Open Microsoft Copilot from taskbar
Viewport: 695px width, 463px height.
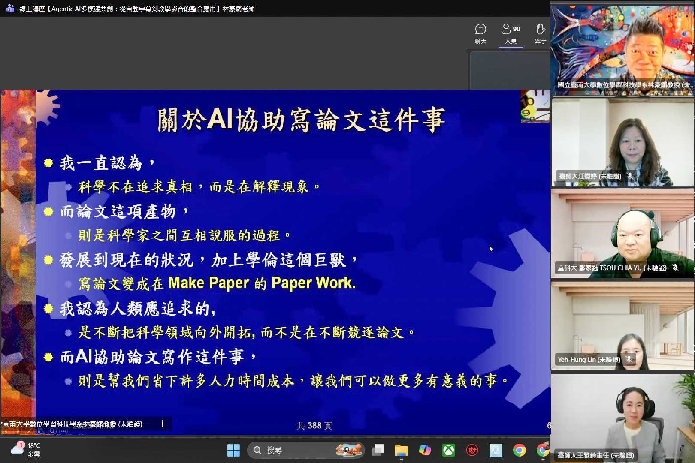425,450
